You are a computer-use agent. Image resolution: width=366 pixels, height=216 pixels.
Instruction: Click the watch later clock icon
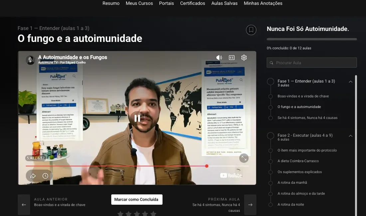tap(45, 176)
